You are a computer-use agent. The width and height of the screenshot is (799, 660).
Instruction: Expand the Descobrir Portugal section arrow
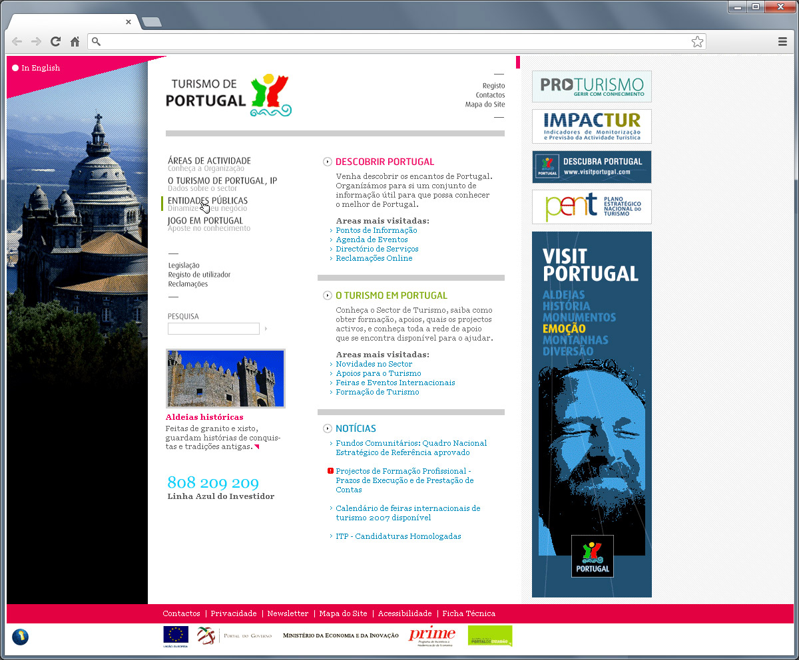point(327,162)
